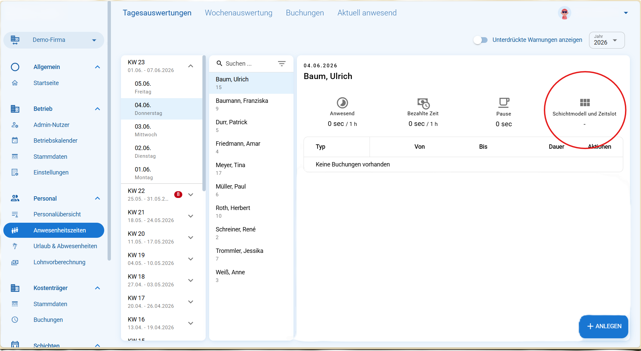This screenshot has width=641, height=351.
Task: Open the employee list filter icon
Action: (x=282, y=63)
